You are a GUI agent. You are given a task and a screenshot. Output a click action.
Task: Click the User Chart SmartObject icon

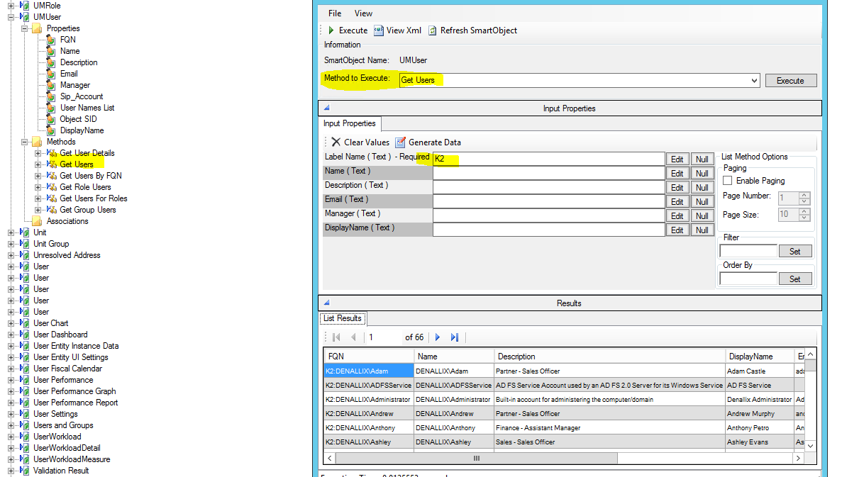click(x=25, y=323)
